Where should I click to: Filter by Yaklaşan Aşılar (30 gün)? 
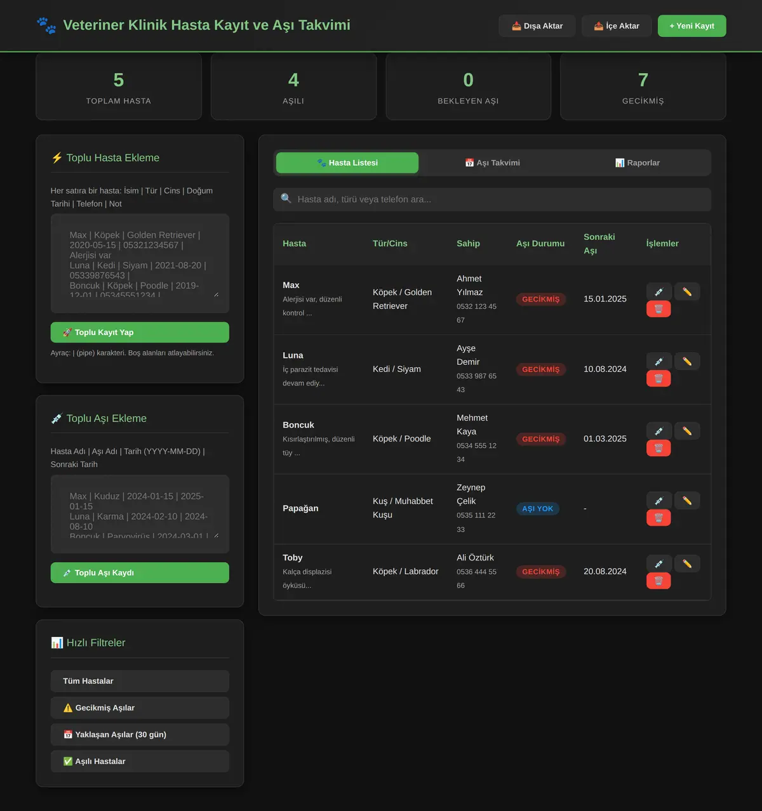(140, 734)
